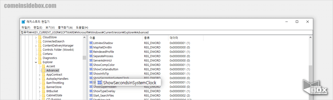Click the key tree vertical scrollbar thumb
Screen dimensions: 333x100
tap(84, 58)
